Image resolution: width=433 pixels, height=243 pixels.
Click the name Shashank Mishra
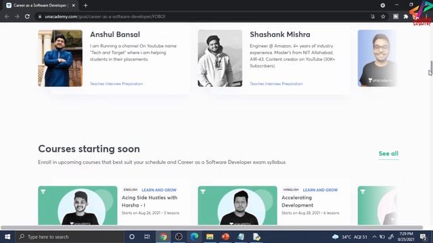click(x=280, y=34)
